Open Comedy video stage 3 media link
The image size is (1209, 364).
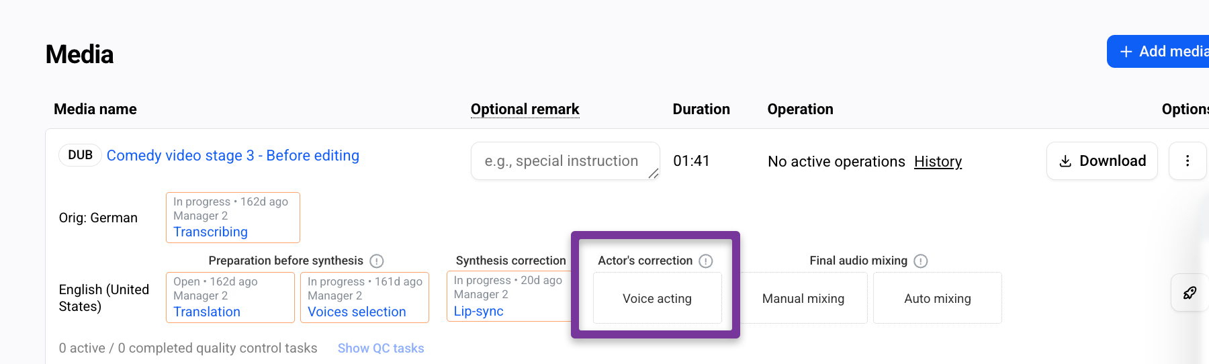pyautogui.click(x=233, y=155)
